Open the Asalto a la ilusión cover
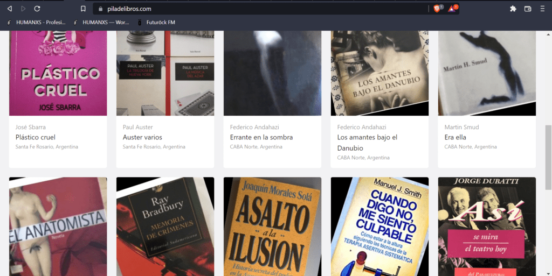The height and width of the screenshot is (276, 552). tap(272, 227)
